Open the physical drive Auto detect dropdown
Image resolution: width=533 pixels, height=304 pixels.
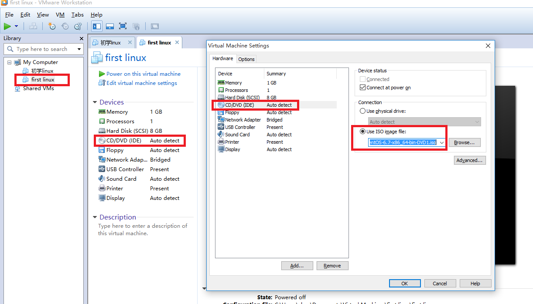click(477, 122)
